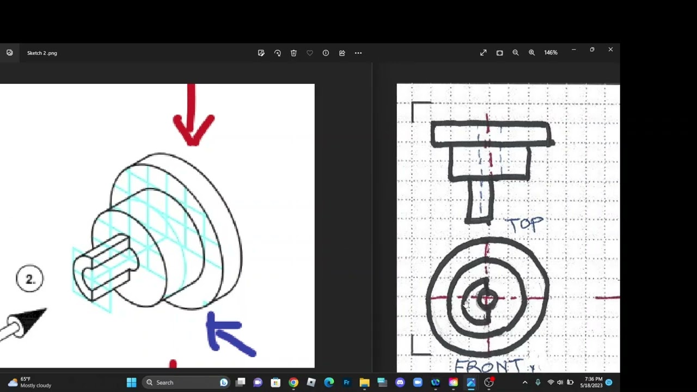
Task: Open Discord from the taskbar
Action: click(400, 382)
